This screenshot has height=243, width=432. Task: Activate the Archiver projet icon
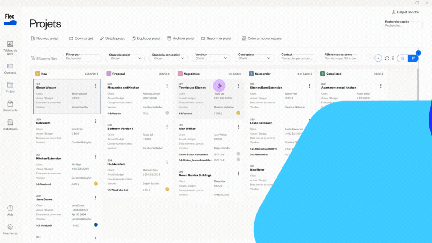point(169,38)
